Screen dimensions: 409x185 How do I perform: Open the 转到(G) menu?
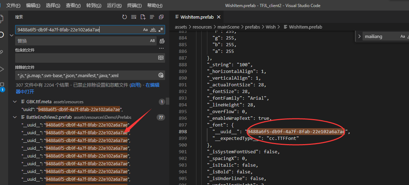(94, 6)
